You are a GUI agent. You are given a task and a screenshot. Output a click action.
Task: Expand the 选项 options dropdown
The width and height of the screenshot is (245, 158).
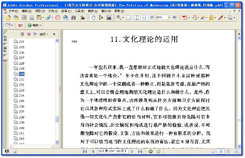tap(44, 34)
